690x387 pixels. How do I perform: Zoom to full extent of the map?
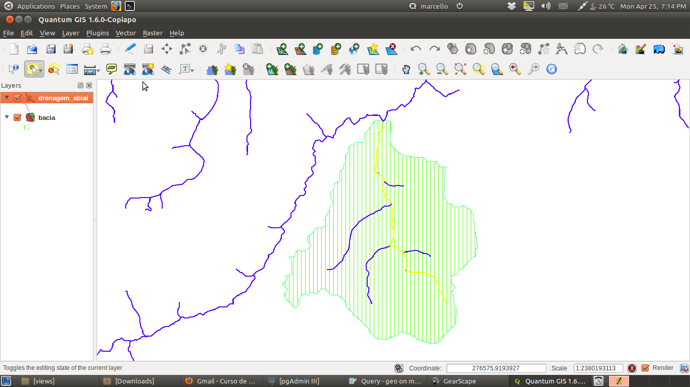point(460,69)
